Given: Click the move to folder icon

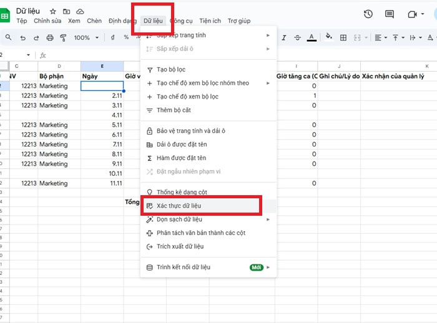Looking at the screenshot, I should 66,11.
